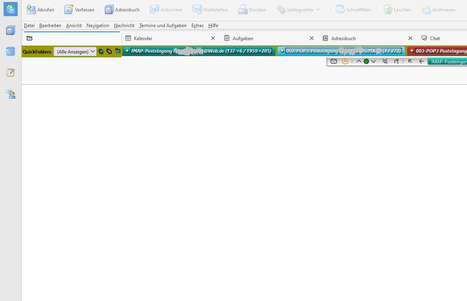Click the Abrufen (get messages) button
467x301 pixels.
coord(40,10)
